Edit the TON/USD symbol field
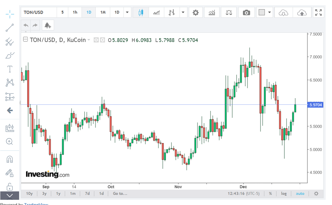This screenshot has height=205, width=332. coord(39,12)
